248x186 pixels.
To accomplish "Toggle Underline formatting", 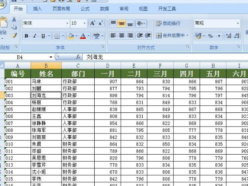I will click(43, 36).
